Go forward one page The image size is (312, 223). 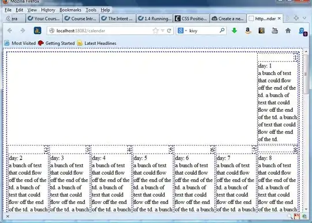point(23,31)
